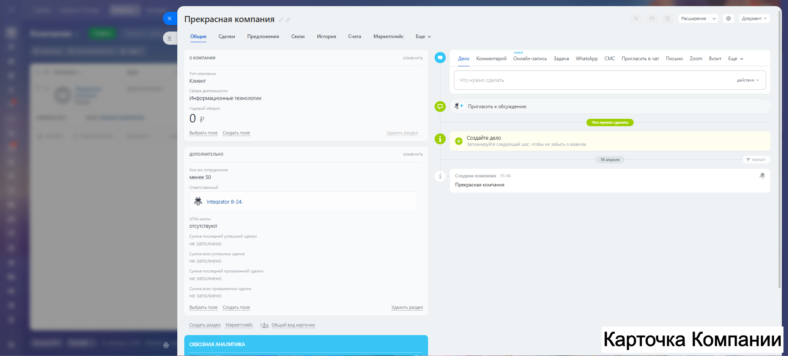Click the phone call icon in header
788x356 pixels.
pyautogui.click(x=636, y=18)
